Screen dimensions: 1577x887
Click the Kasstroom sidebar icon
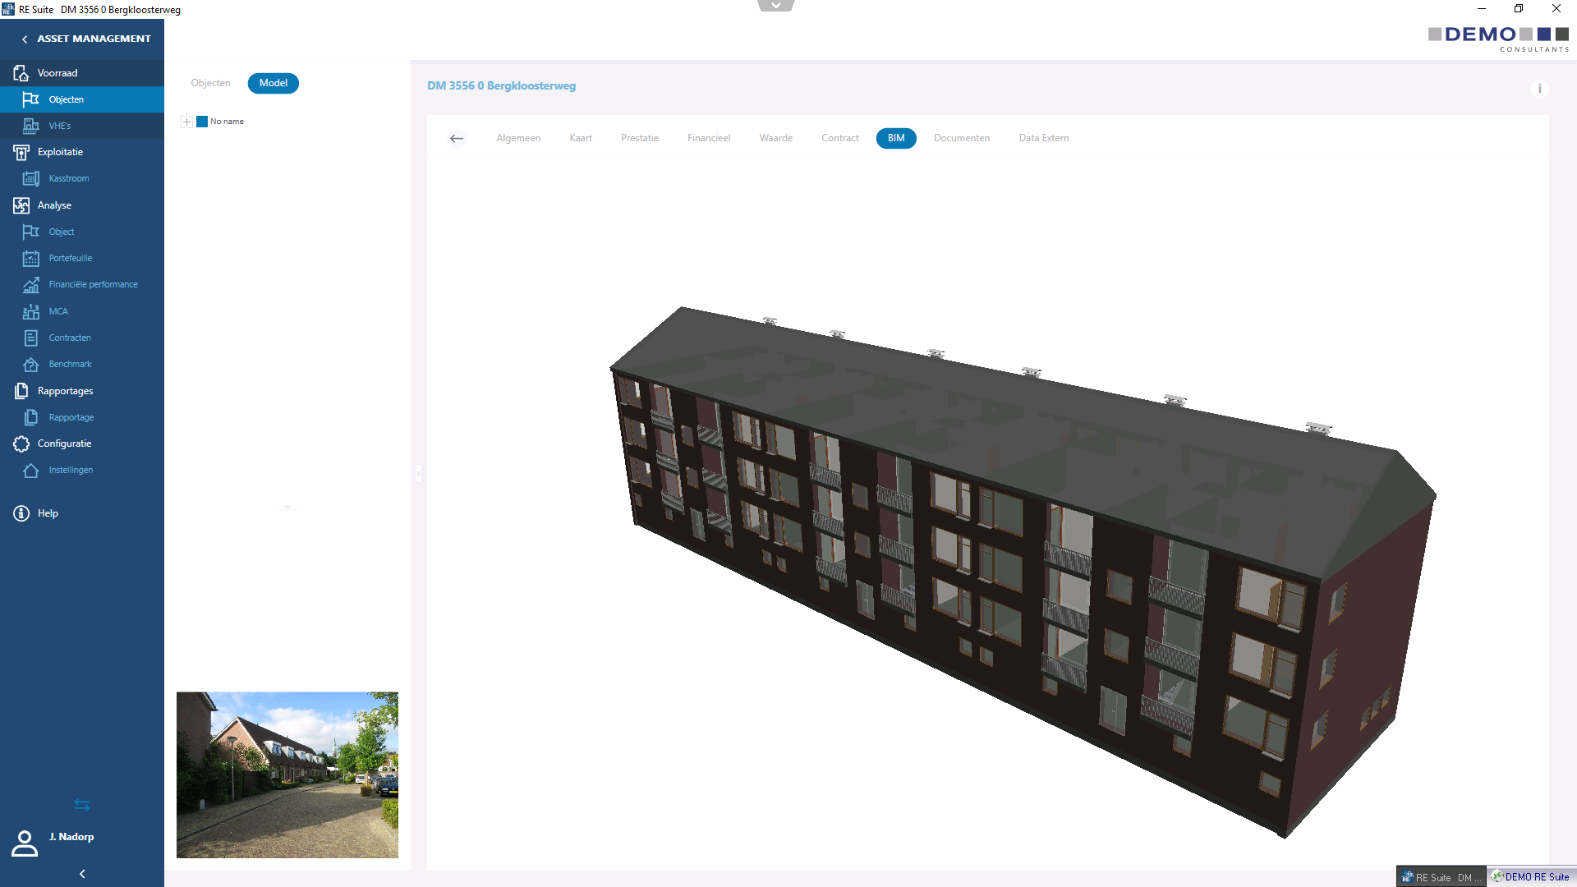point(30,178)
